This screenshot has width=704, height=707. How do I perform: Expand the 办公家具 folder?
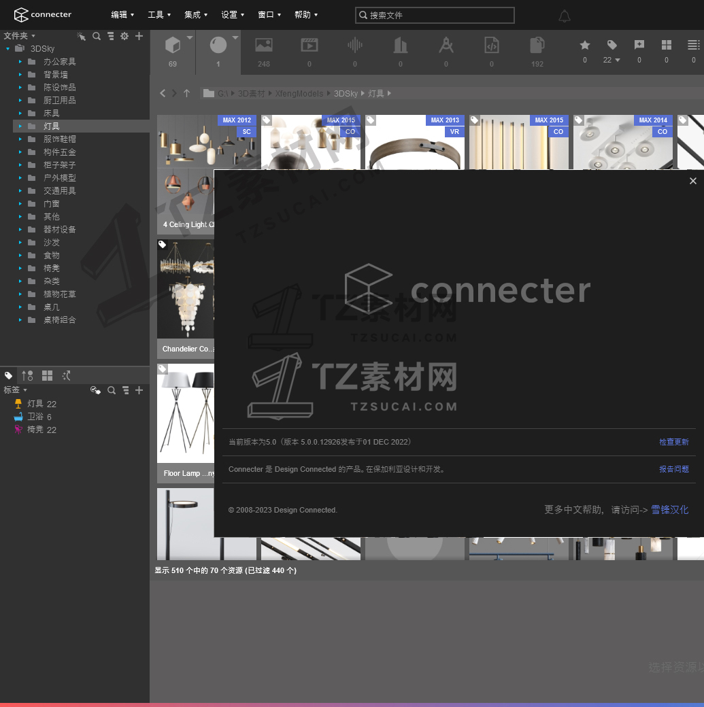click(x=20, y=62)
